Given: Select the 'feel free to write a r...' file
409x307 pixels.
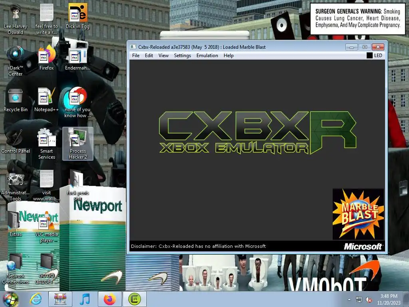Looking at the screenshot, I should pos(46,19).
